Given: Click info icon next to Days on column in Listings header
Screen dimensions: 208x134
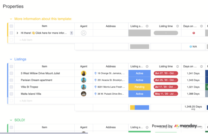Looking at the screenshot, I should point(201,66).
